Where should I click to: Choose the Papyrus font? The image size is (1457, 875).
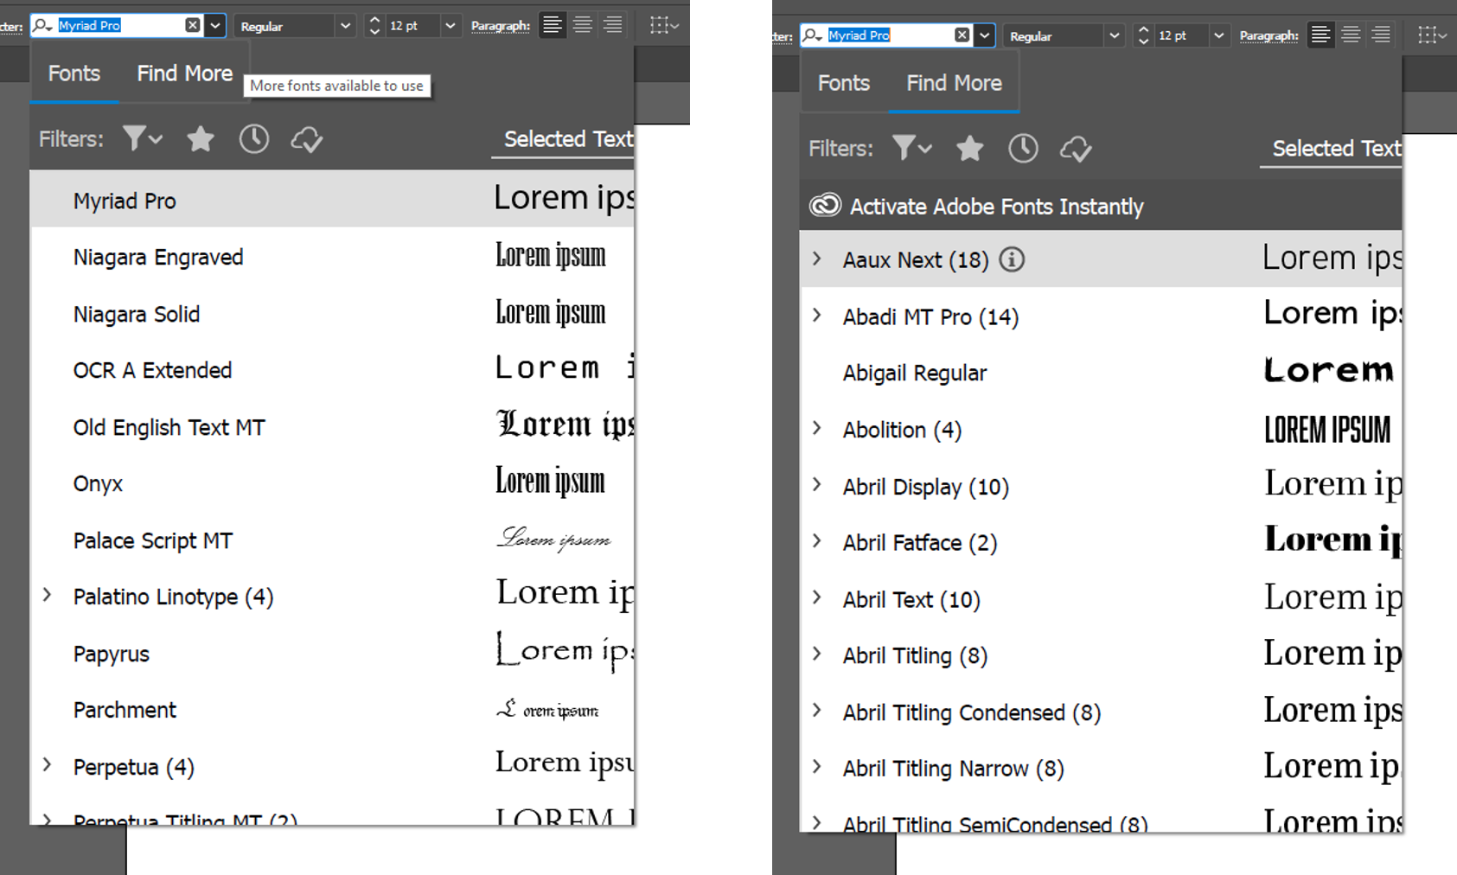point(333,653)
